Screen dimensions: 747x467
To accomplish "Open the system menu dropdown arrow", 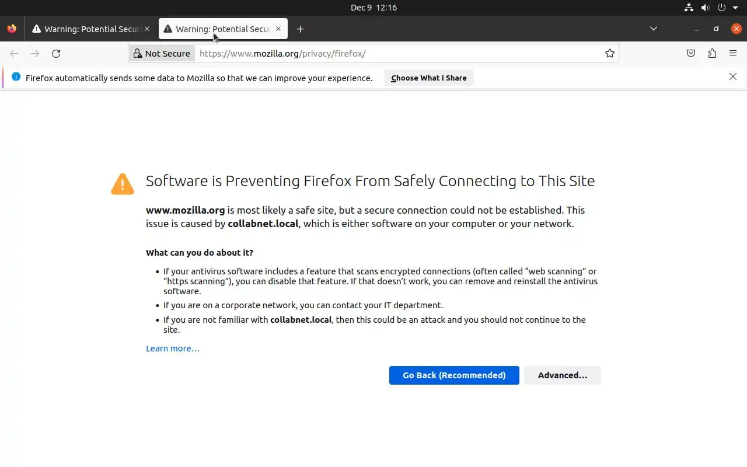I will point(735,8).
